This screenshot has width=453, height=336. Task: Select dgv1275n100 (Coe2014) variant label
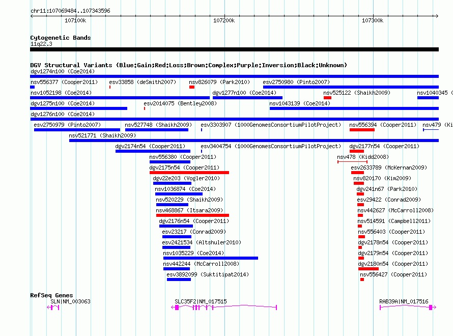pyautogui.click(x=63, y=103)
